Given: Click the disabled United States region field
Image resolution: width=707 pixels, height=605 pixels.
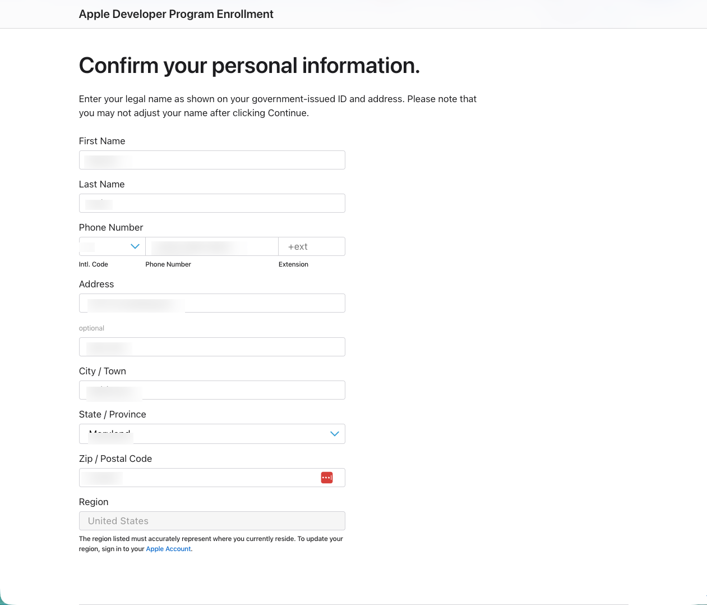Looking at the screenshot, I should tap(212, 521).
